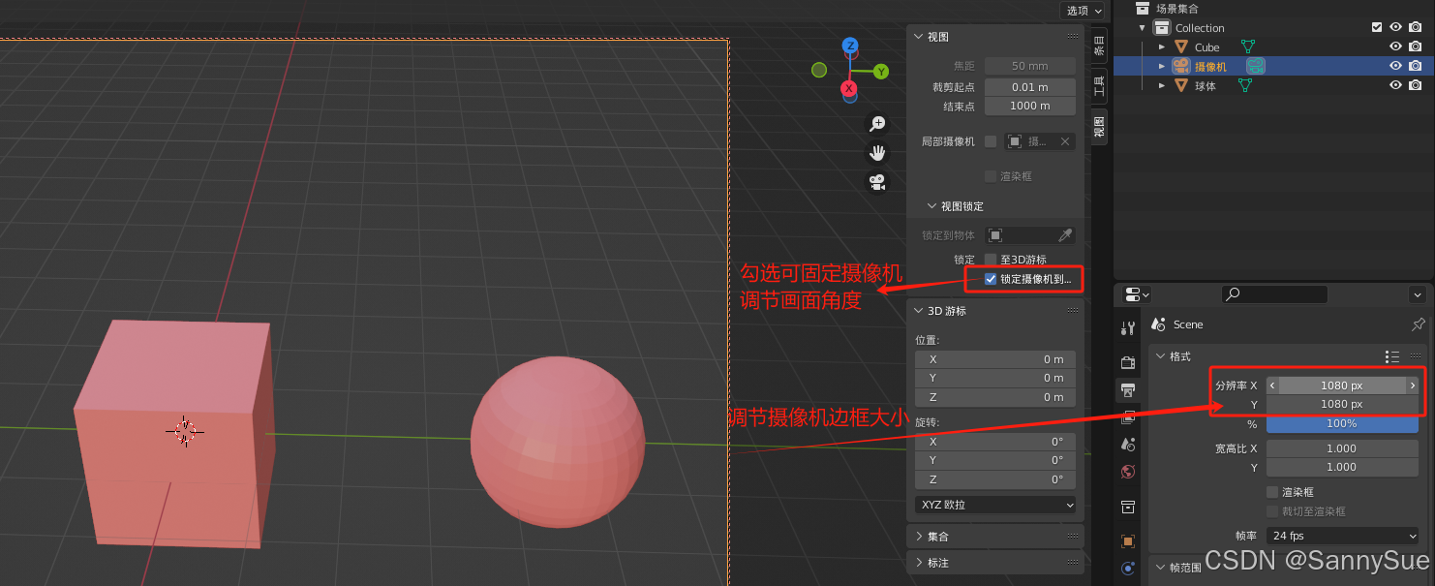Viewport: 1435px width, 586px height.
Task: Click the resolution 100% slider
Action: (x=1342, y=423)
